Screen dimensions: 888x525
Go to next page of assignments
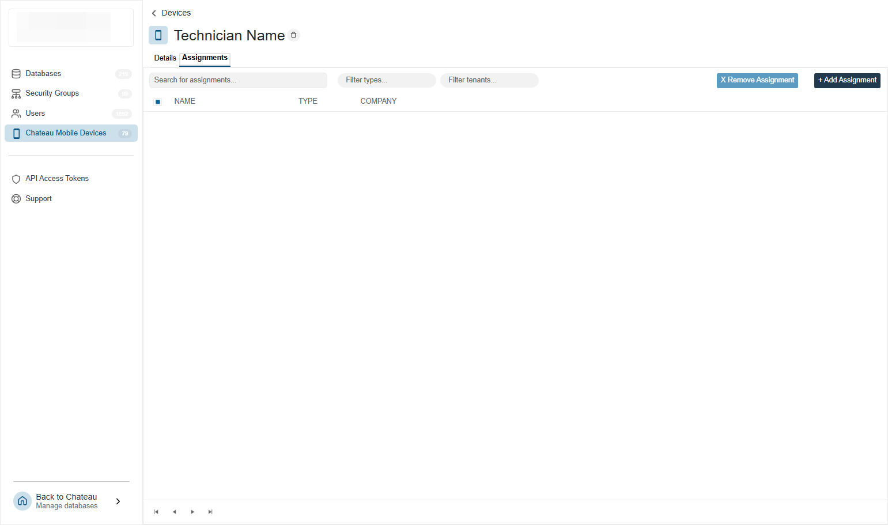(x=192, y=512)
